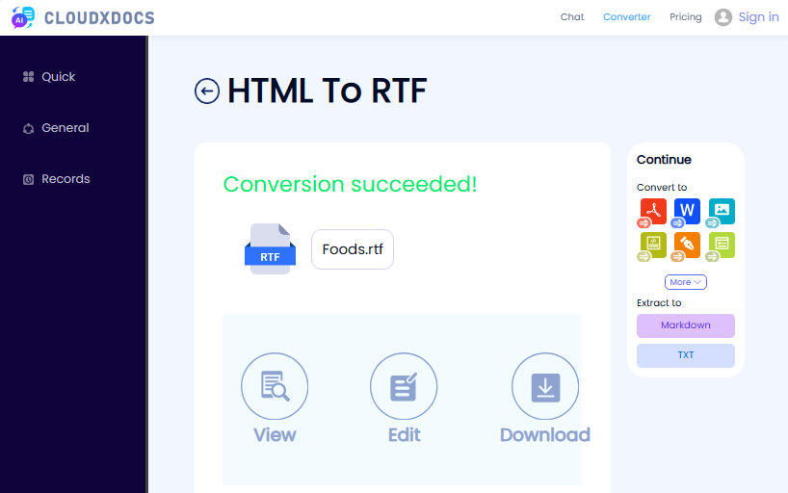Screen dimensions: 788x493
Task: Extract to Markdown
Action: (686, 325)
